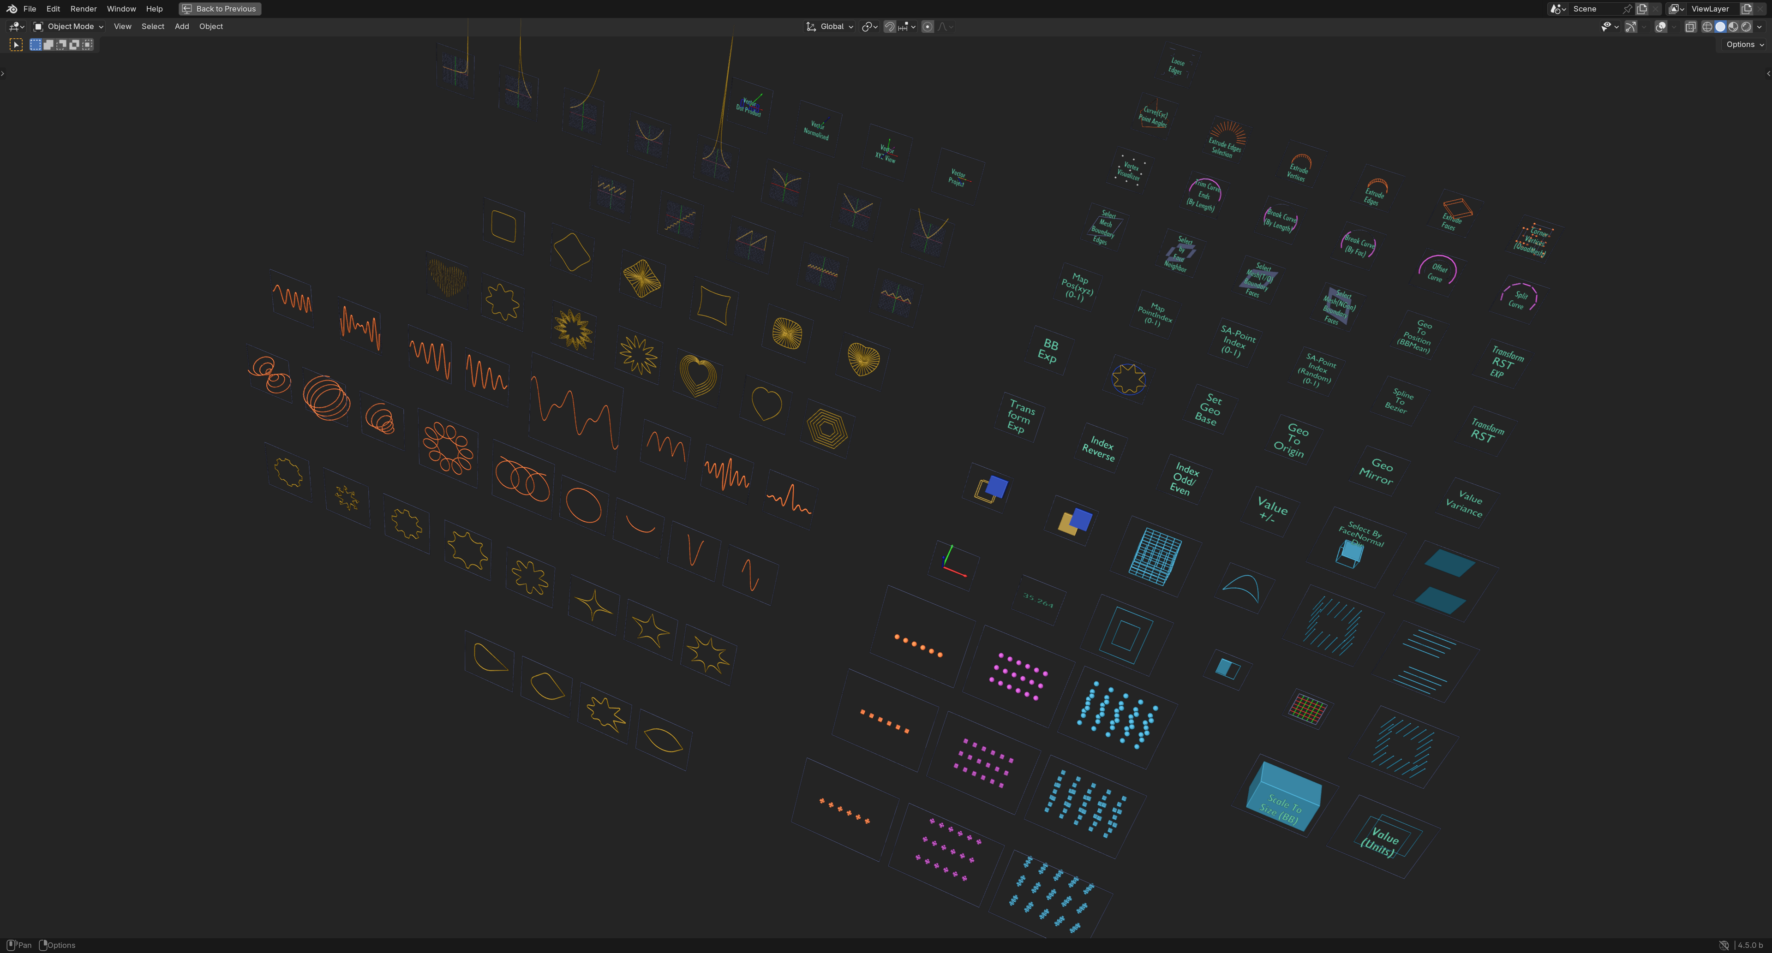Viewport: 1772px width, 953px height.
Task: Toggle proportional editing
Action: [927, 27]
